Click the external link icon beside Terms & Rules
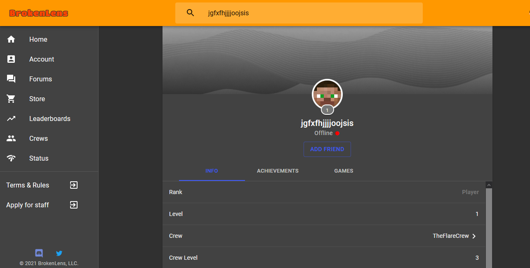This screenshot has width=530, height=268. pyautogui.click(x=74, y=185)
